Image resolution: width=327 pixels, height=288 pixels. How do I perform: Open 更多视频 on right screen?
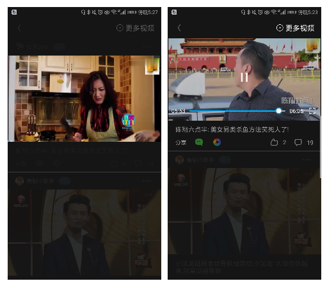[x=295, y=28]
